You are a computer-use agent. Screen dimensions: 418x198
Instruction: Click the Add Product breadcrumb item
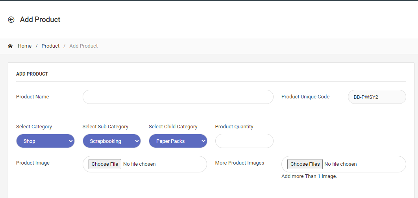pyautogui.click(x=83, y=46)
